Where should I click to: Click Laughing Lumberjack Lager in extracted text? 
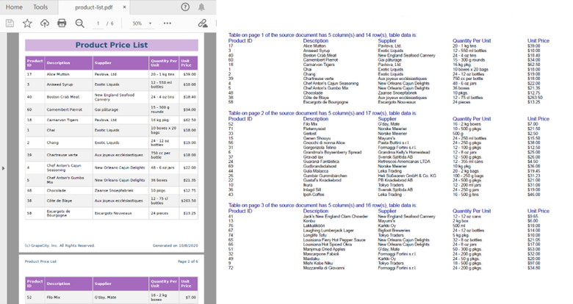click(x=328, y=231)
